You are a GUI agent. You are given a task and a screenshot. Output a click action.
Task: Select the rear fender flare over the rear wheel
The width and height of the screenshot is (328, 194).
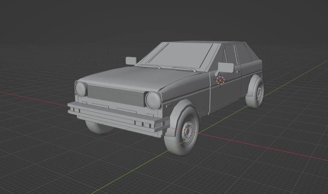click(252, 86)
